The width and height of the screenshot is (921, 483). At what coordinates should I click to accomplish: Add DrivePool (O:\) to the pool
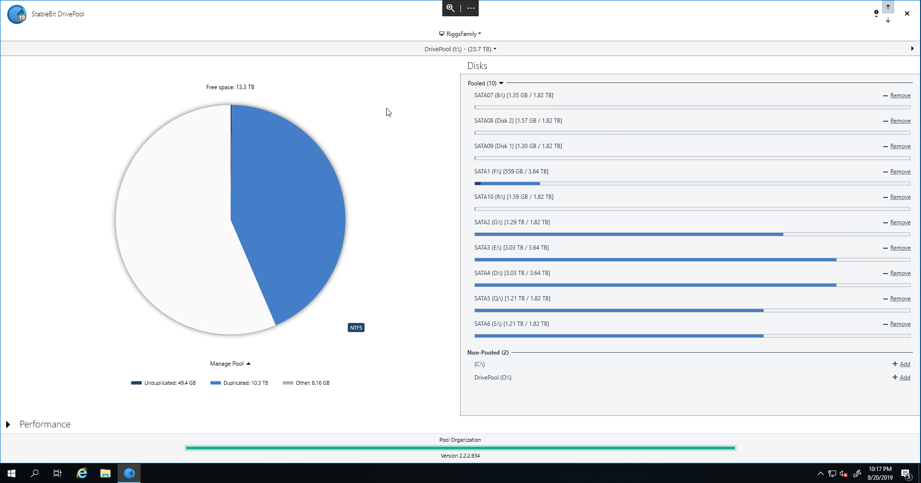pyautogui.click(x=904, y=378)
